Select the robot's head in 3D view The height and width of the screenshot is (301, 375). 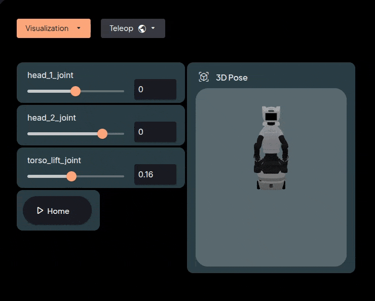coord(271,116)
